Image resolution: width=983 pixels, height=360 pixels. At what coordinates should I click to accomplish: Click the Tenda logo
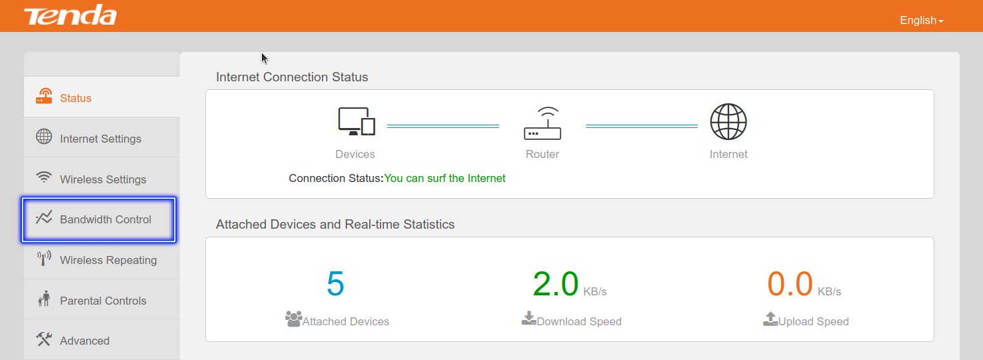tap(70, 15)
